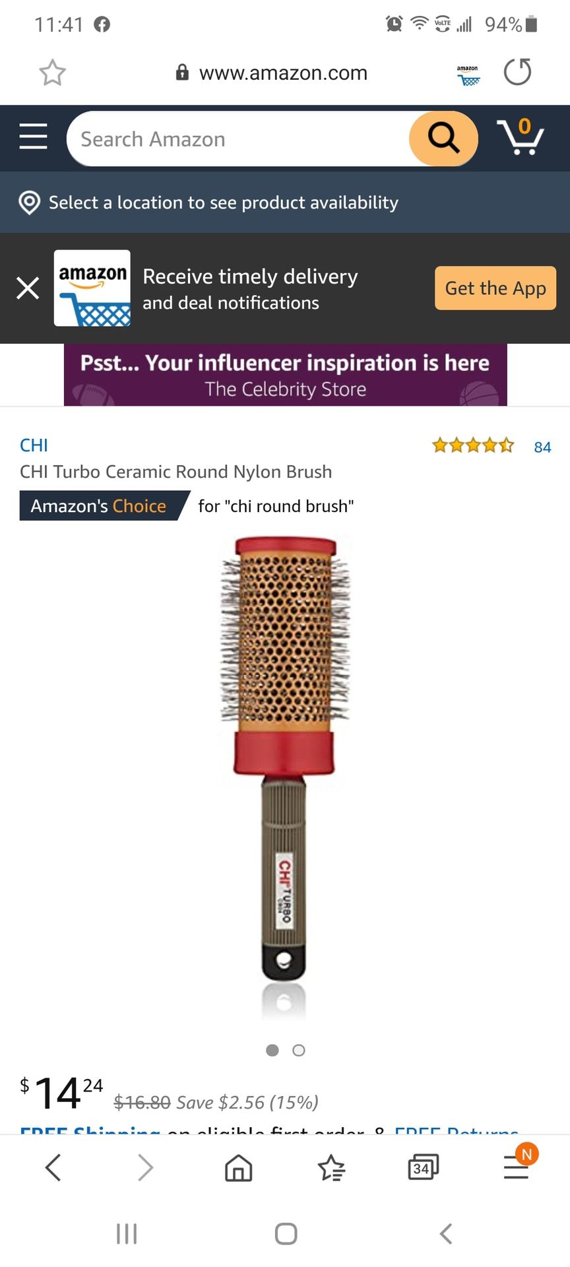View the 84 customer ratings
This screenshot has width=570, height=1267.
542,447
